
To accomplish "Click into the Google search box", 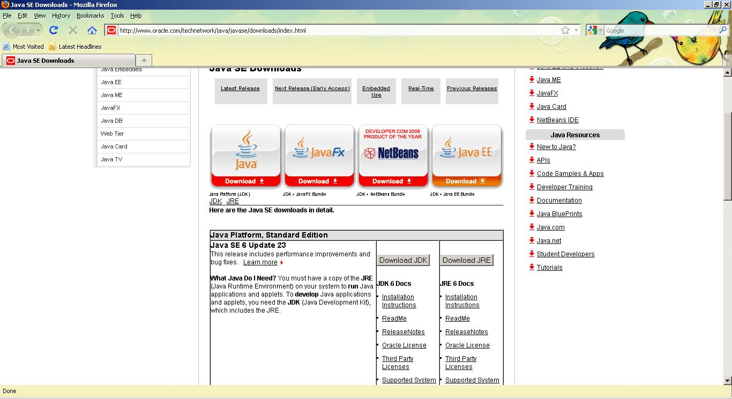I will tap(661, 31).
